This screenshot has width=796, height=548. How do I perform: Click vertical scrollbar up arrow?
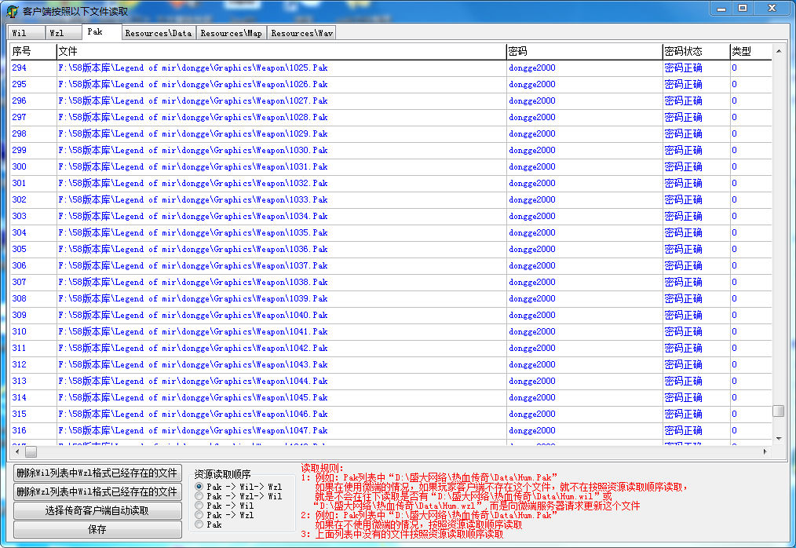778,52
